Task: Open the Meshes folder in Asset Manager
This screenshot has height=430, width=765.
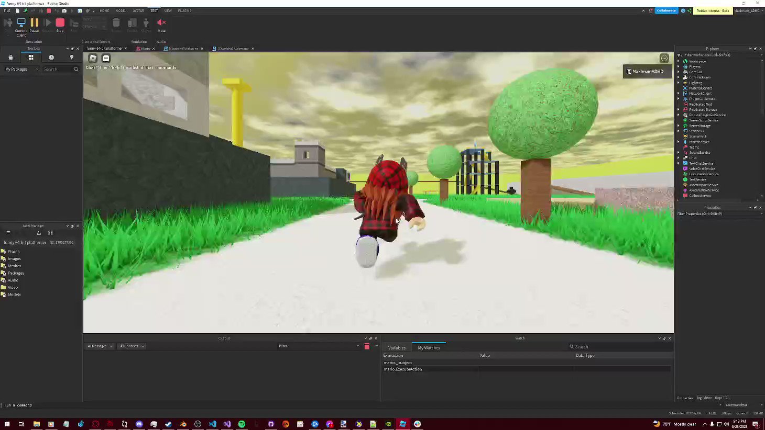Action: click(x=14, y=266)
